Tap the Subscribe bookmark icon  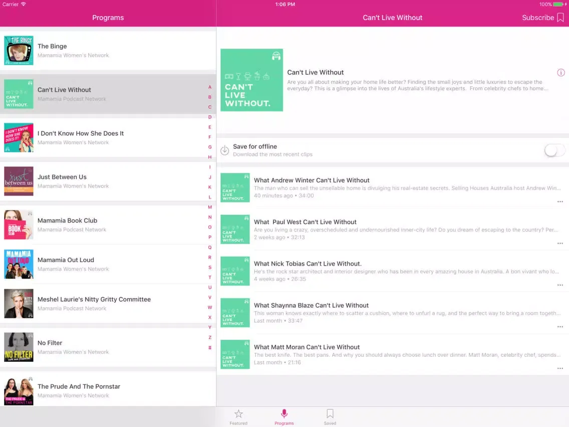560,18
